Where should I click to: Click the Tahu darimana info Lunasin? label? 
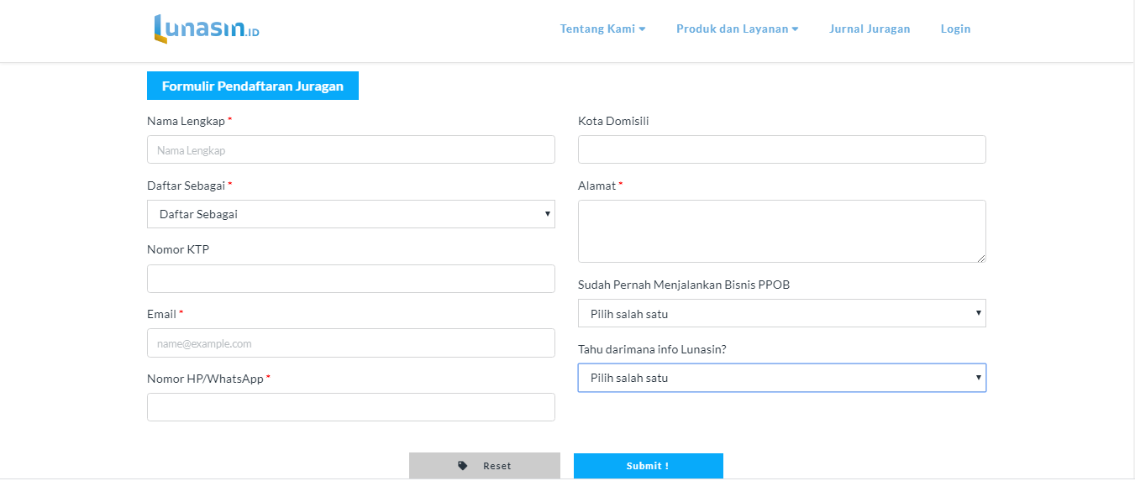pyautogui.click(x=652, y=349)
